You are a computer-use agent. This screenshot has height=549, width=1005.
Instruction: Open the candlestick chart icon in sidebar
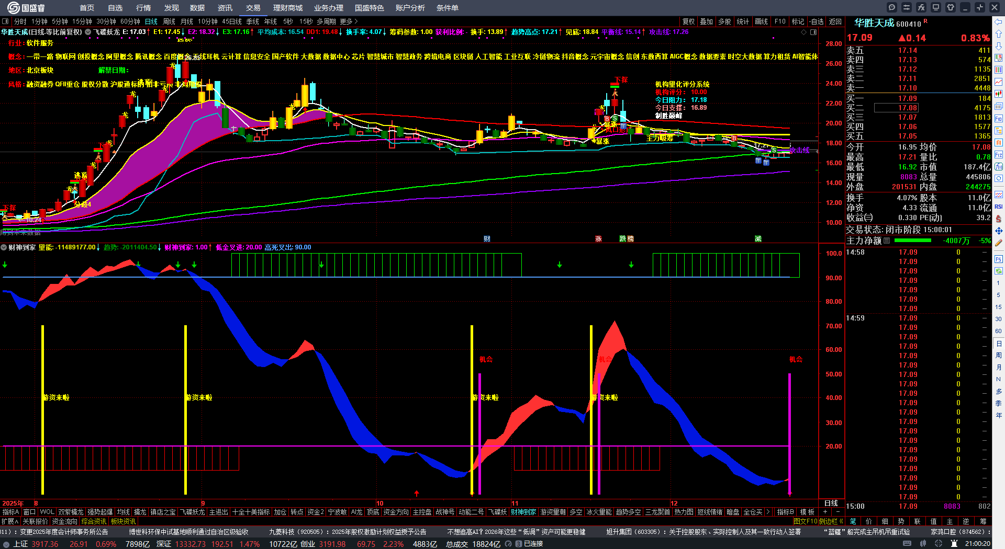click(x=999, y=94)
